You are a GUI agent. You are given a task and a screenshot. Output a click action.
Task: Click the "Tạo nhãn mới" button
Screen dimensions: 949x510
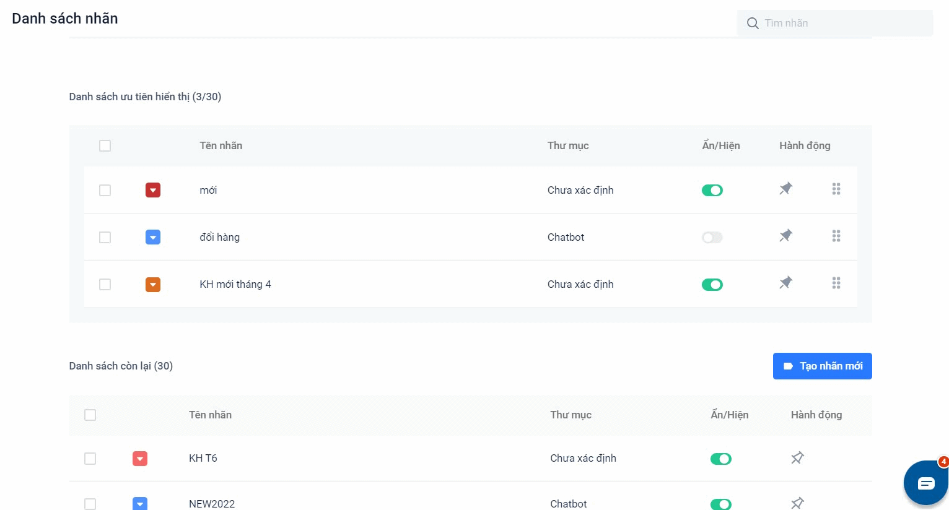pos(822,366)
